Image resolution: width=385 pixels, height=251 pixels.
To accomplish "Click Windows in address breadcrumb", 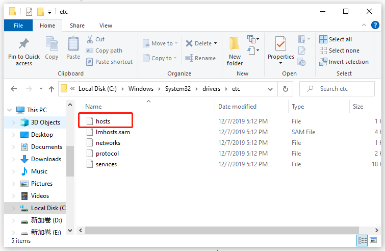I will [141, 89].
